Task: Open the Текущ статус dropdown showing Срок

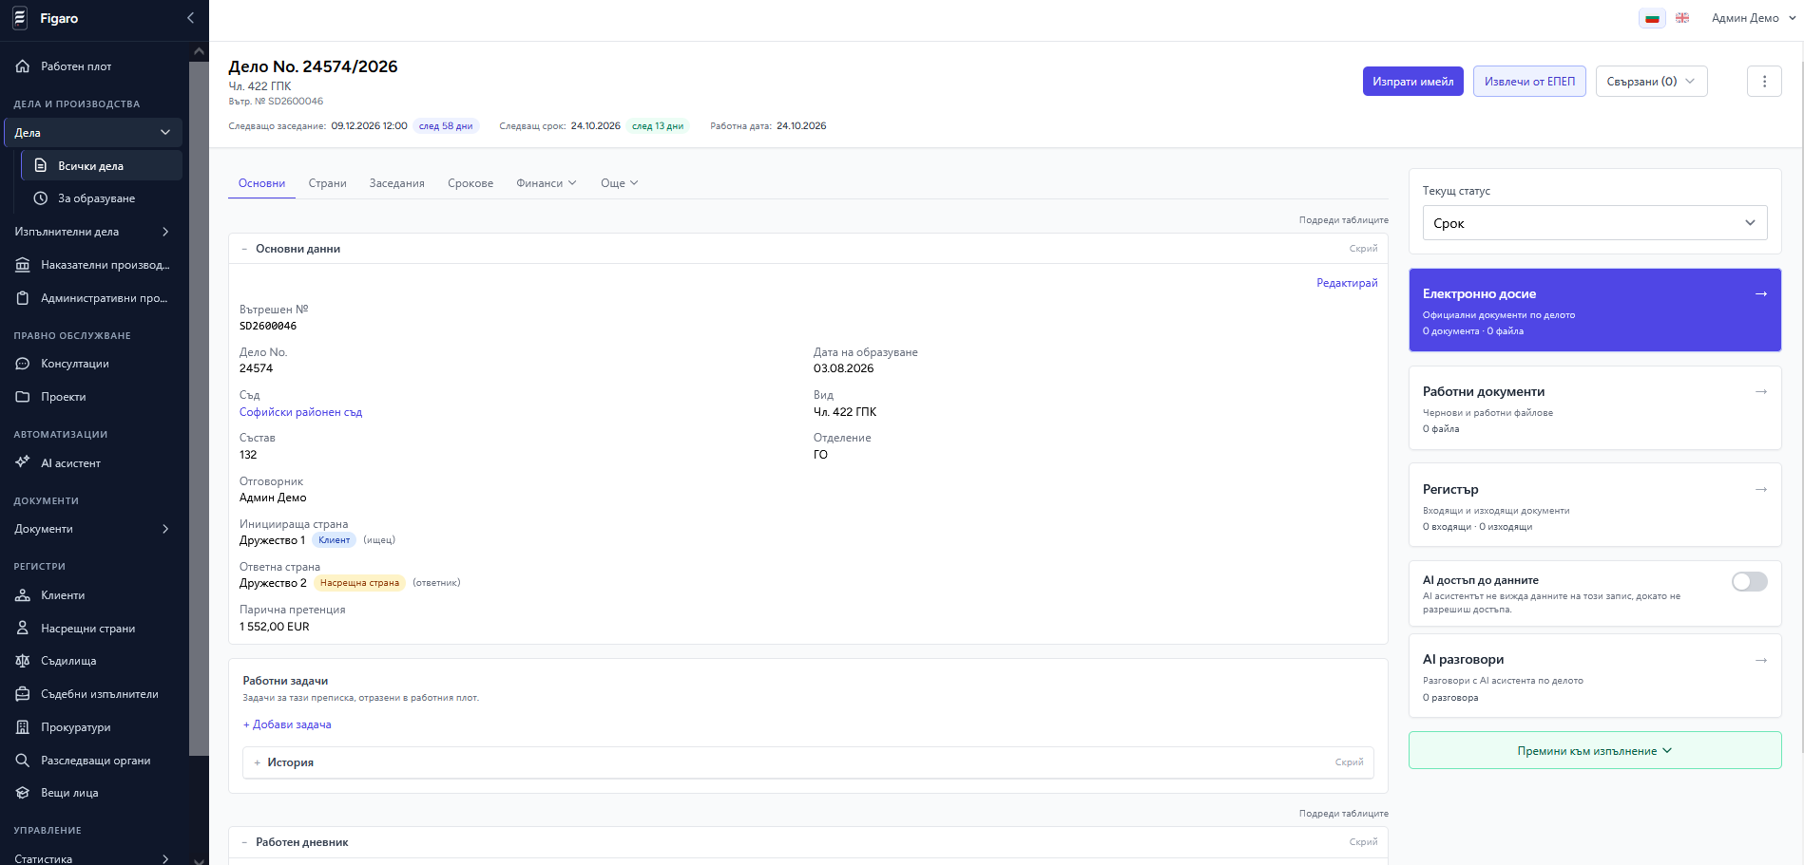Action: tap(1595, 223)
